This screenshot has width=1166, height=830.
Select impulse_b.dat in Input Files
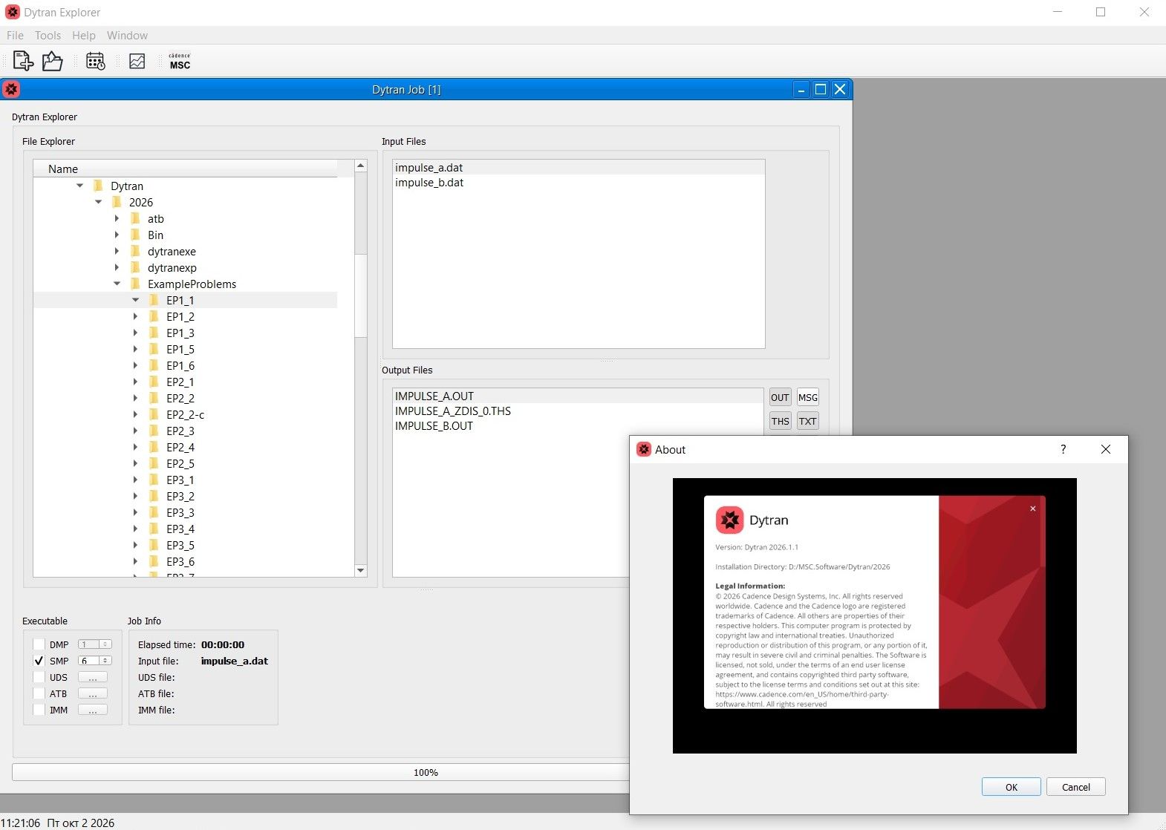579,183
